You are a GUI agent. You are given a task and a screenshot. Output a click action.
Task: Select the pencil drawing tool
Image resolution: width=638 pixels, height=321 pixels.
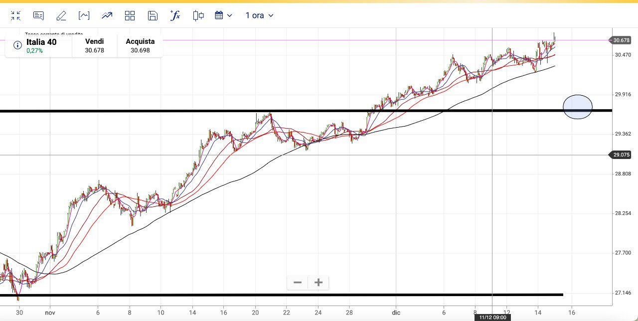click(61, 15)
